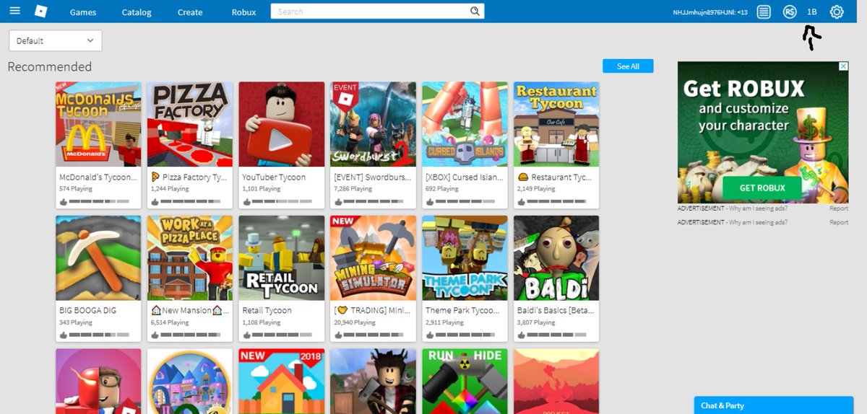Open the Default sort dropdown
The image size is (867, 414).
pyautogui.click(x=55, y=41)
